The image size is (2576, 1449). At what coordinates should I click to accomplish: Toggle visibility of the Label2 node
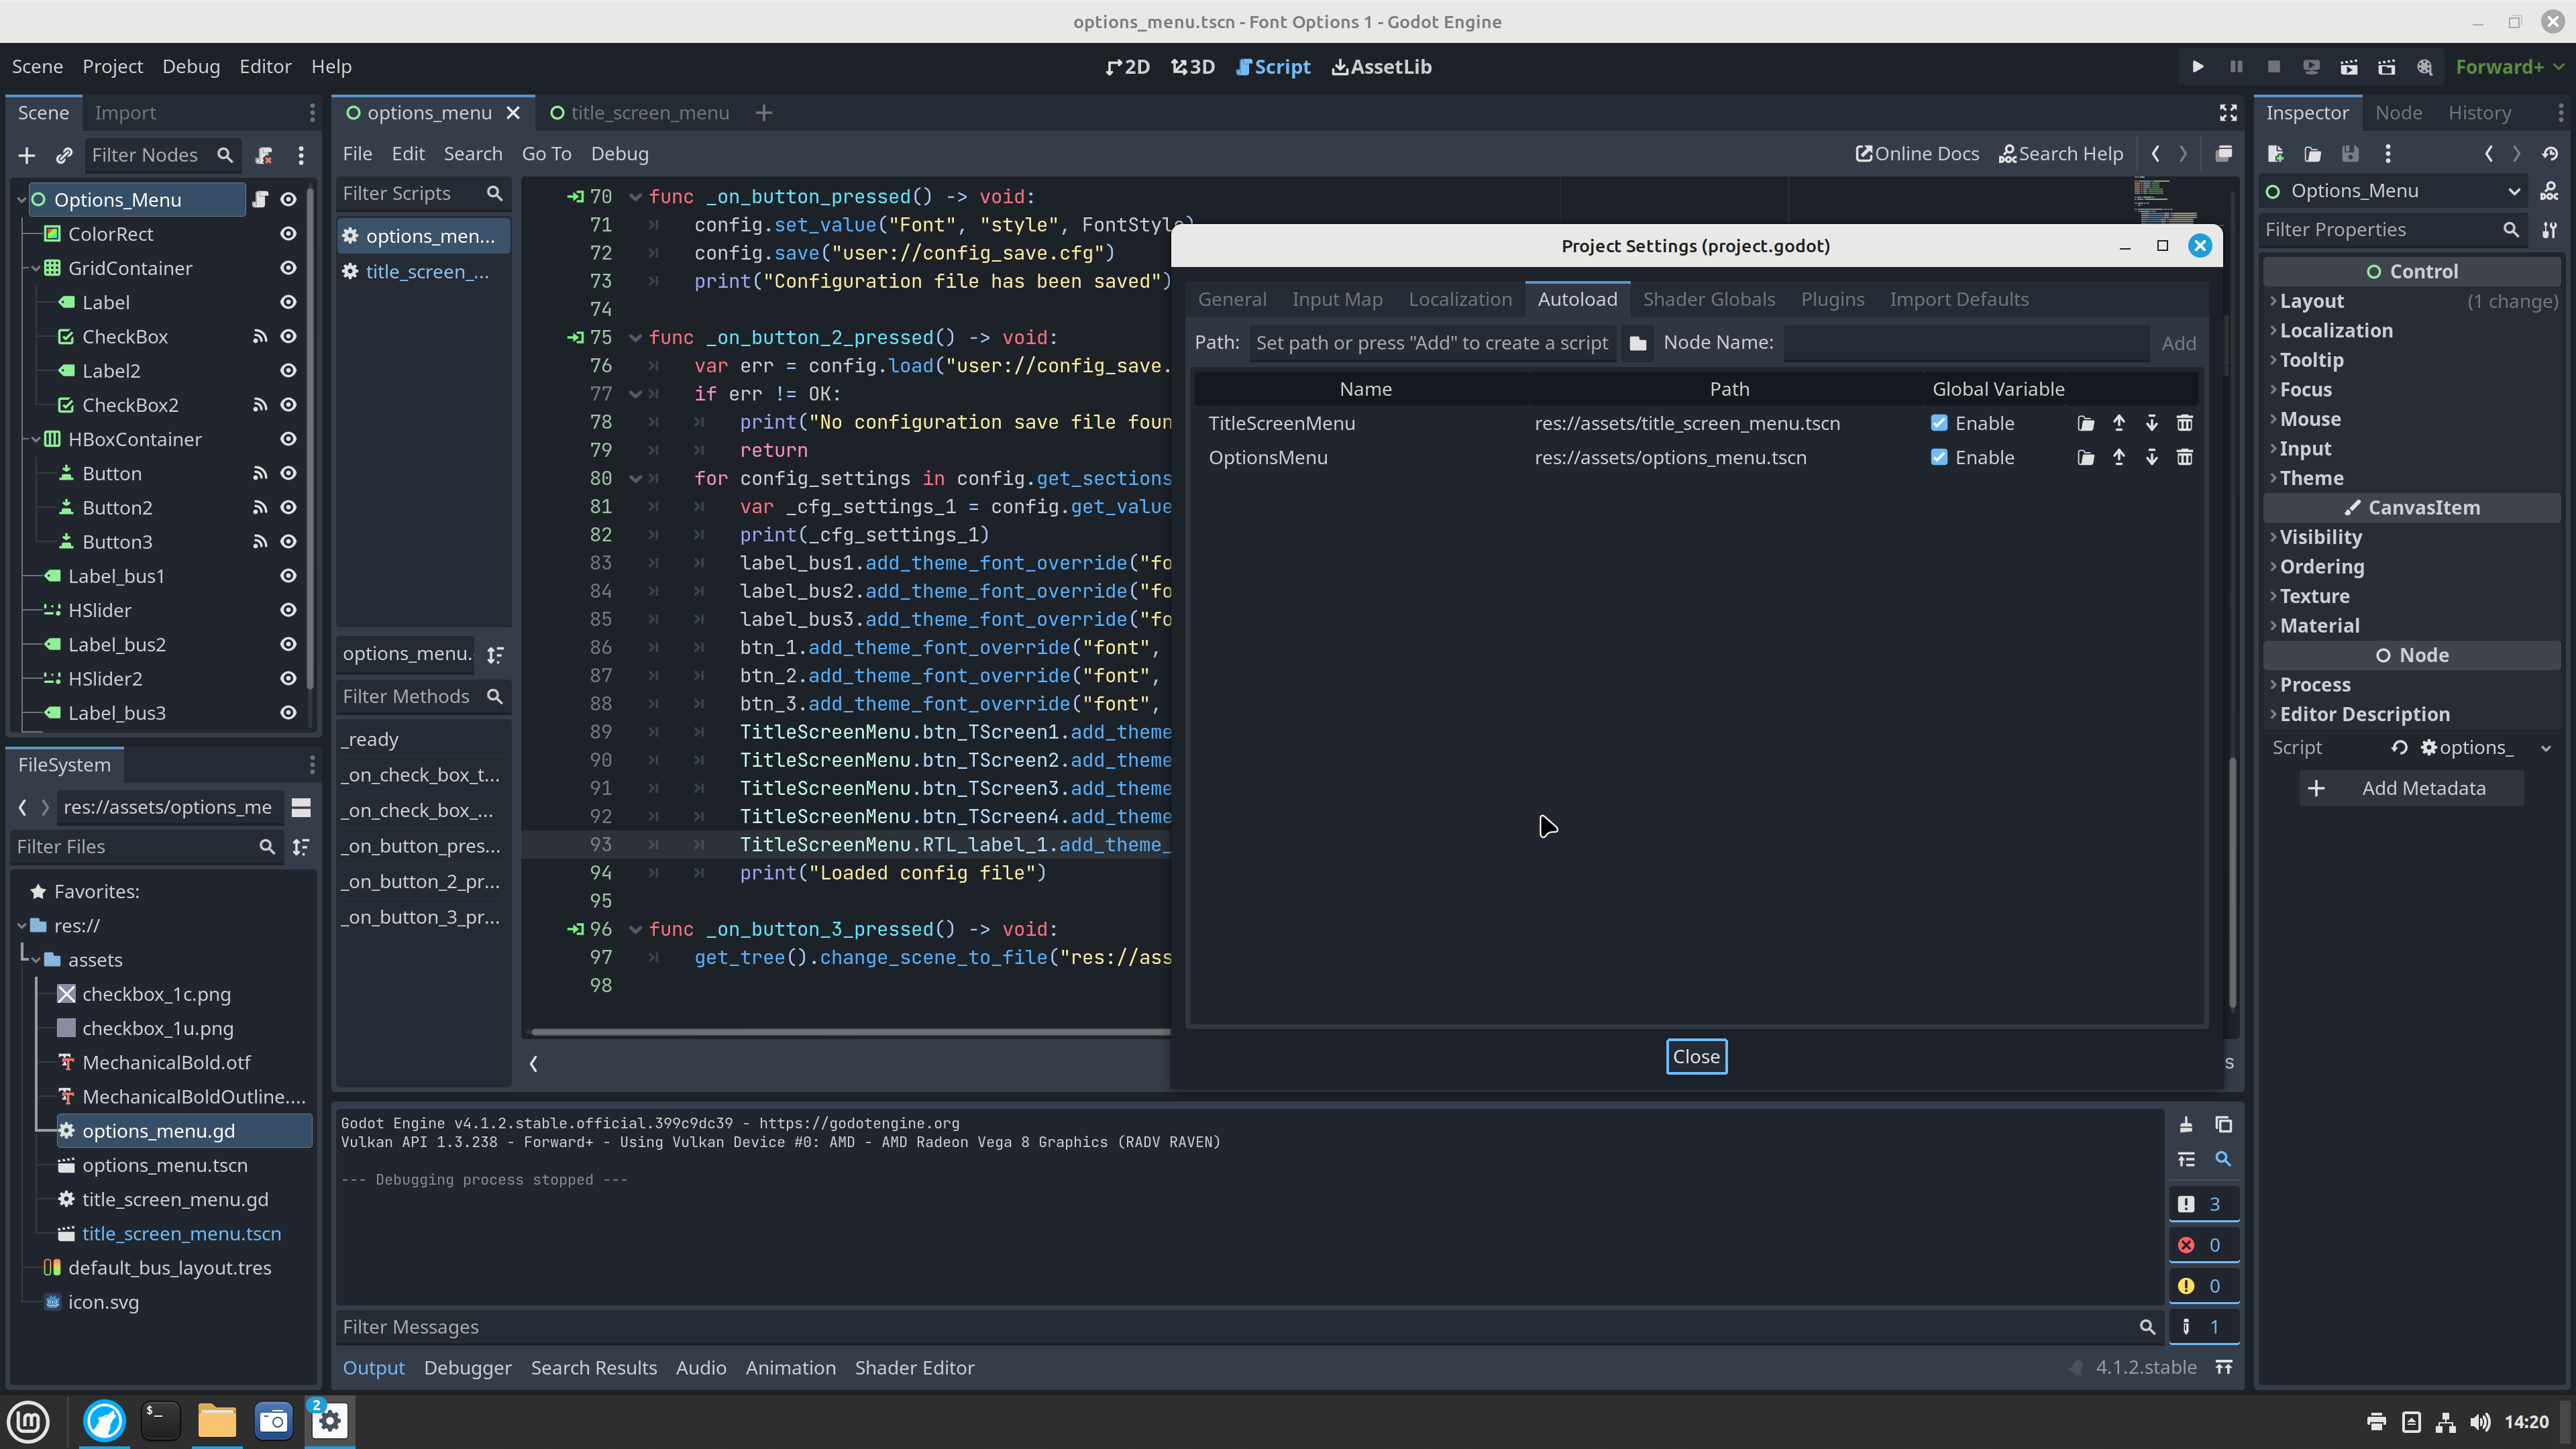point(288,371)
